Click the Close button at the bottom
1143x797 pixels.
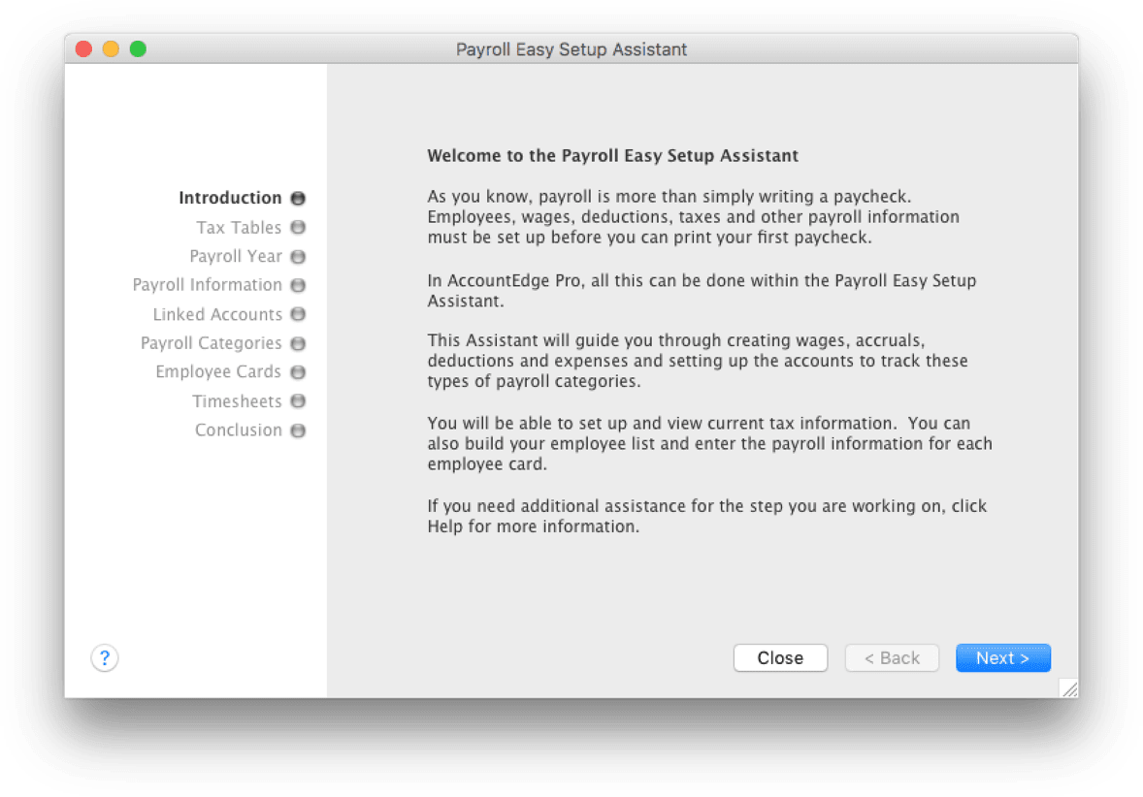click(x=780, y=658)
